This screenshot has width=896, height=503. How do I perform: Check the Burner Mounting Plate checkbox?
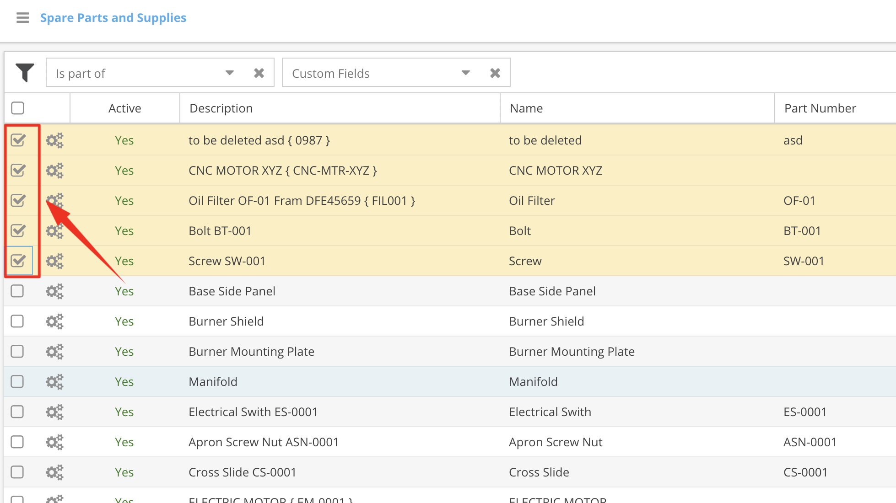[17, 351]
